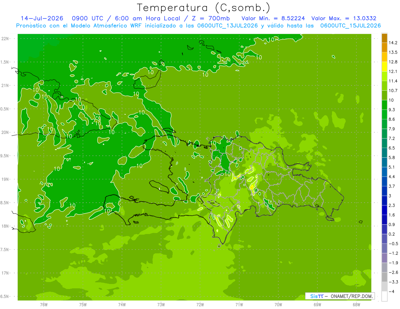This screenshot has width=400, height=309.
Task: Click the '8.6' colorbar label
Action: (x=392, y=119)
